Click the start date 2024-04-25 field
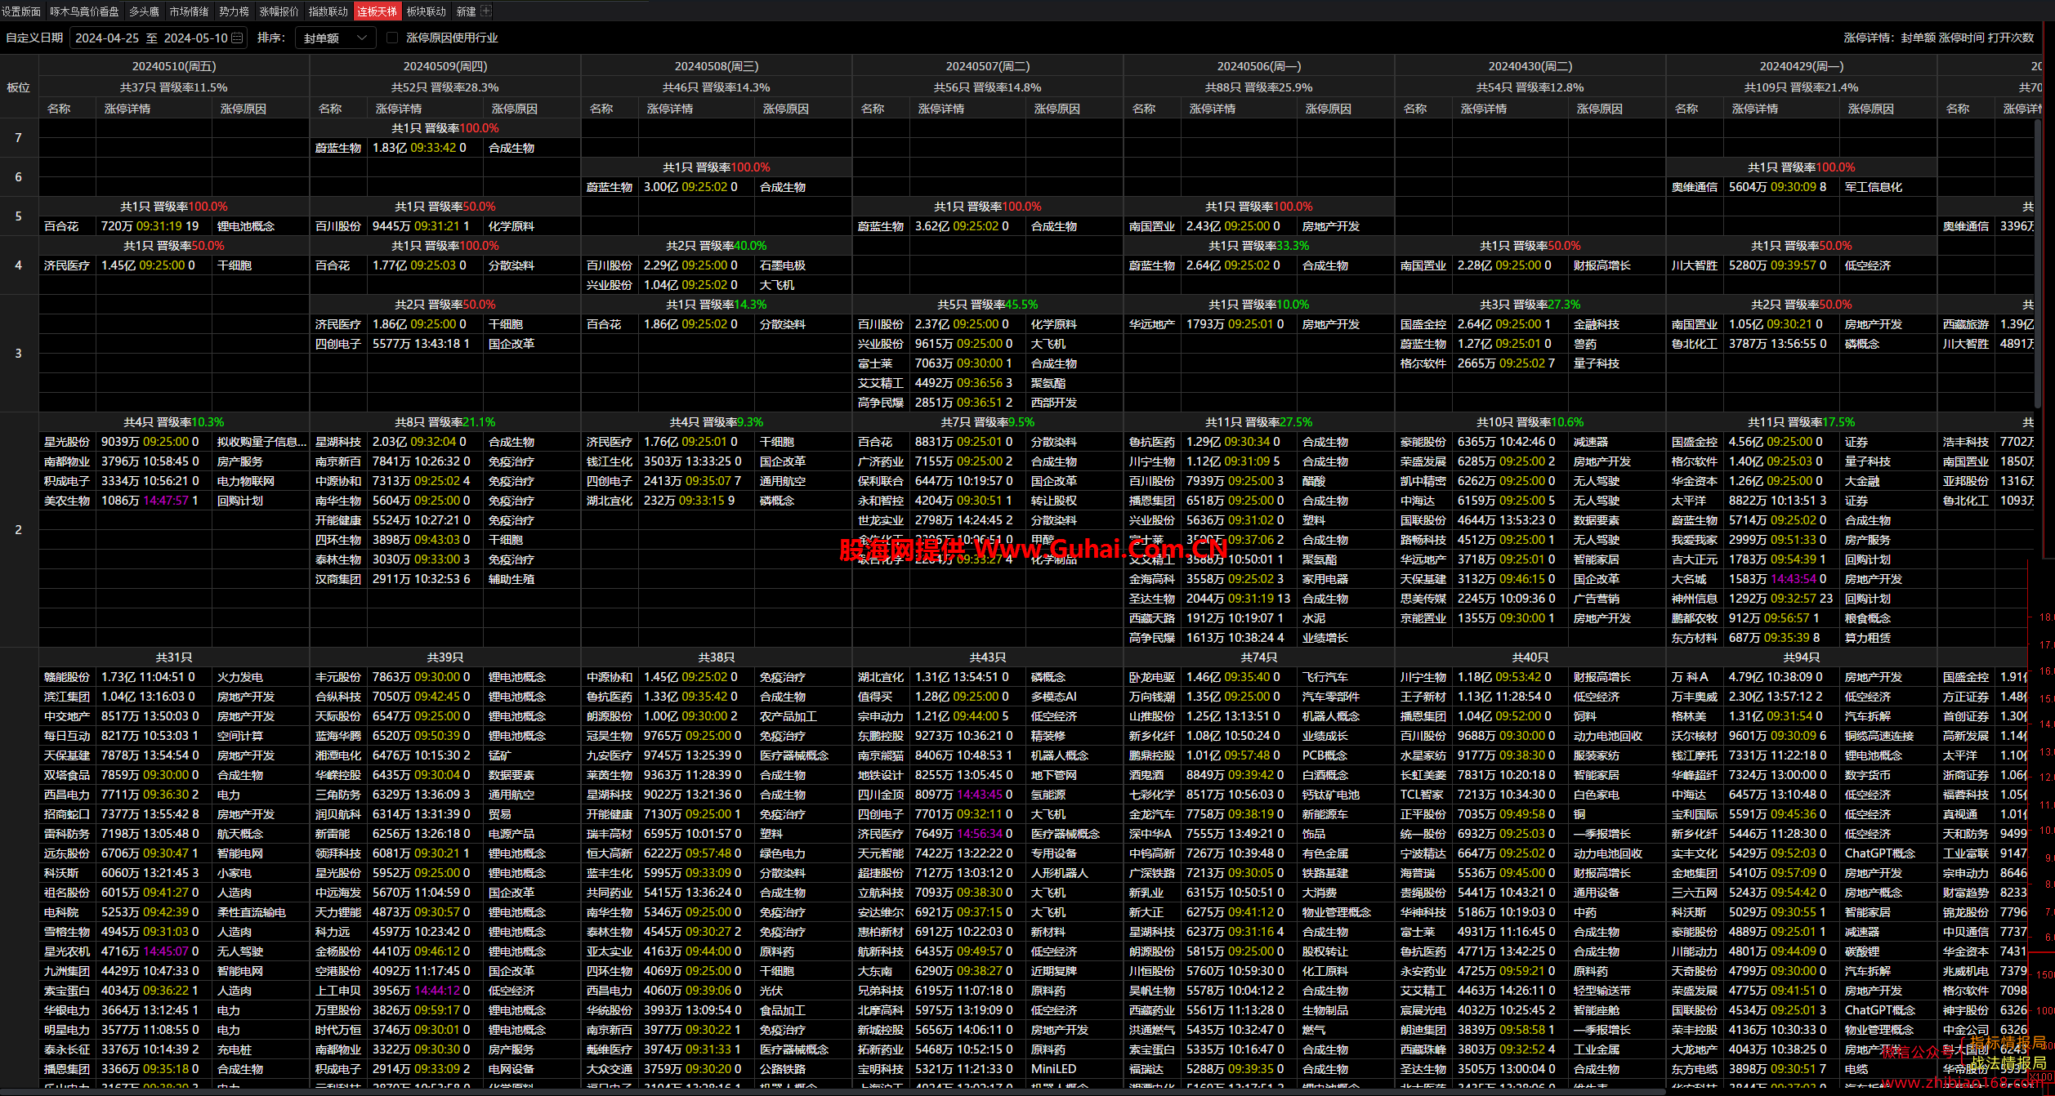Viewport: 2055px width, 1096px height. [x=107, y=38]
